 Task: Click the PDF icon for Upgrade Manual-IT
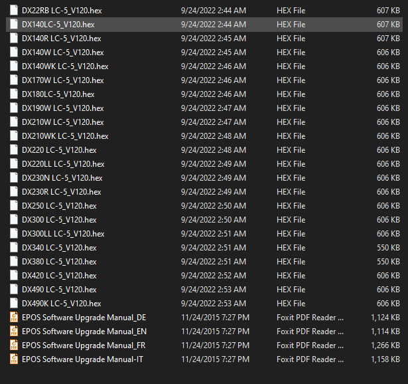(x=13, y=359)
